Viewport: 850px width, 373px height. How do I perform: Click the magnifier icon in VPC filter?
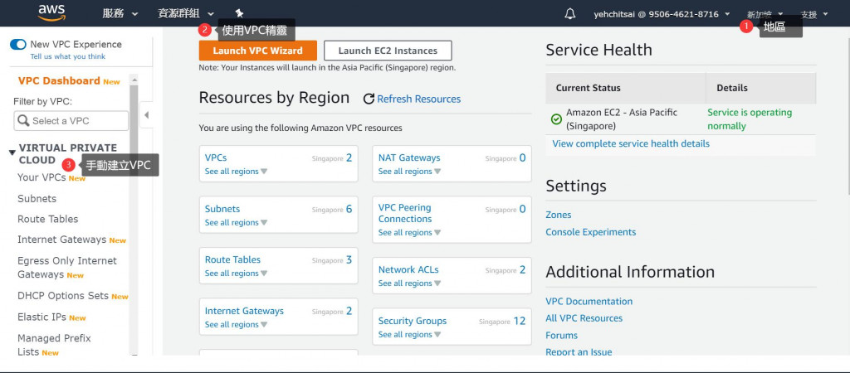(23, 121)
